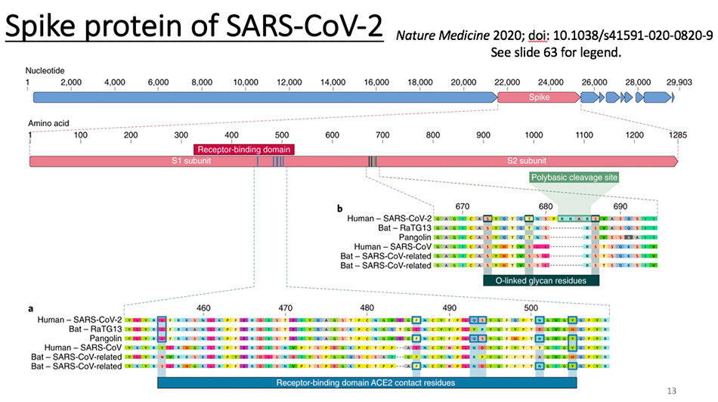The image size is (718, 402).
Task: Select the O-linked glycan residues bar
Action: pyautogui.click(x=541, y=280)
